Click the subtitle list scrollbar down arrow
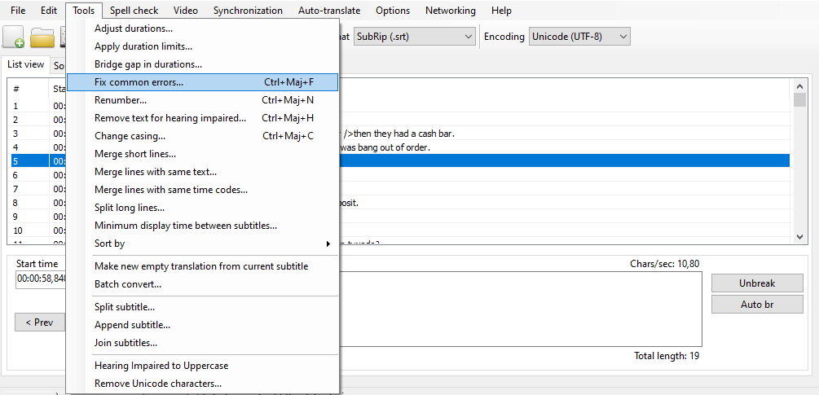Screen dimensions: 819x395 point(799,236)
